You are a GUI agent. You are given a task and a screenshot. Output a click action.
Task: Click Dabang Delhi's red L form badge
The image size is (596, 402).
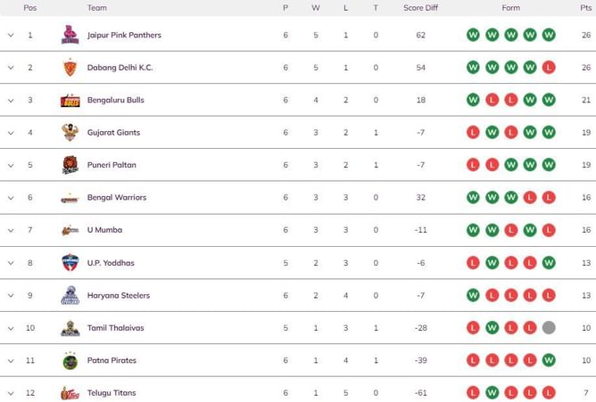(549, 68)
